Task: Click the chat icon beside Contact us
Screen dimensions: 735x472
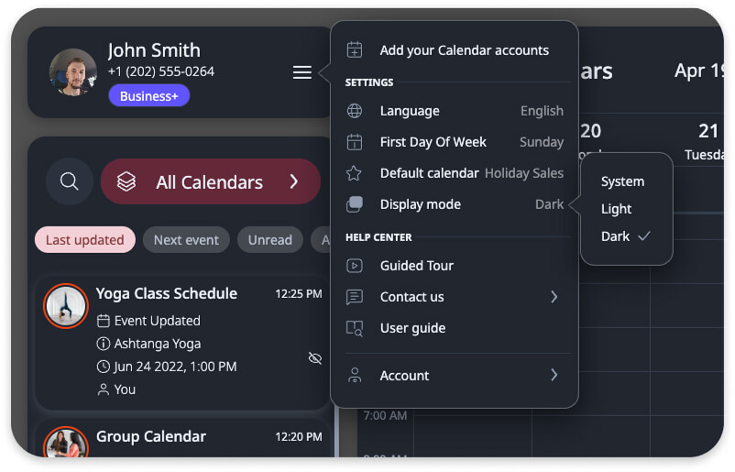Action: coord(355,297)
